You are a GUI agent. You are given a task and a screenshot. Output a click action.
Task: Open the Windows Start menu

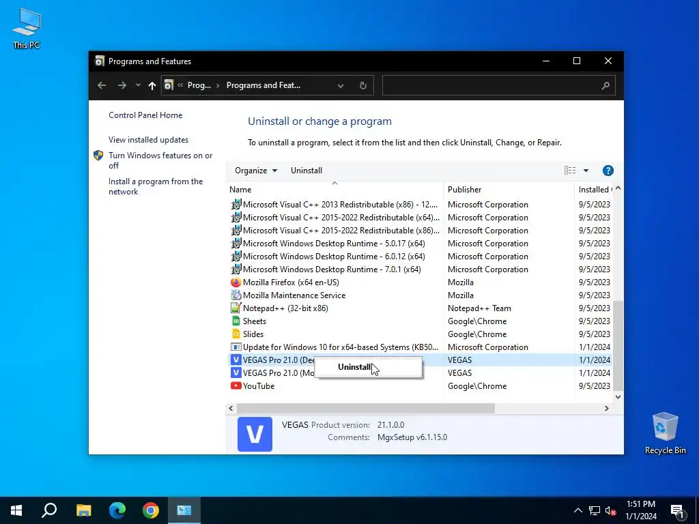point(16,510)
